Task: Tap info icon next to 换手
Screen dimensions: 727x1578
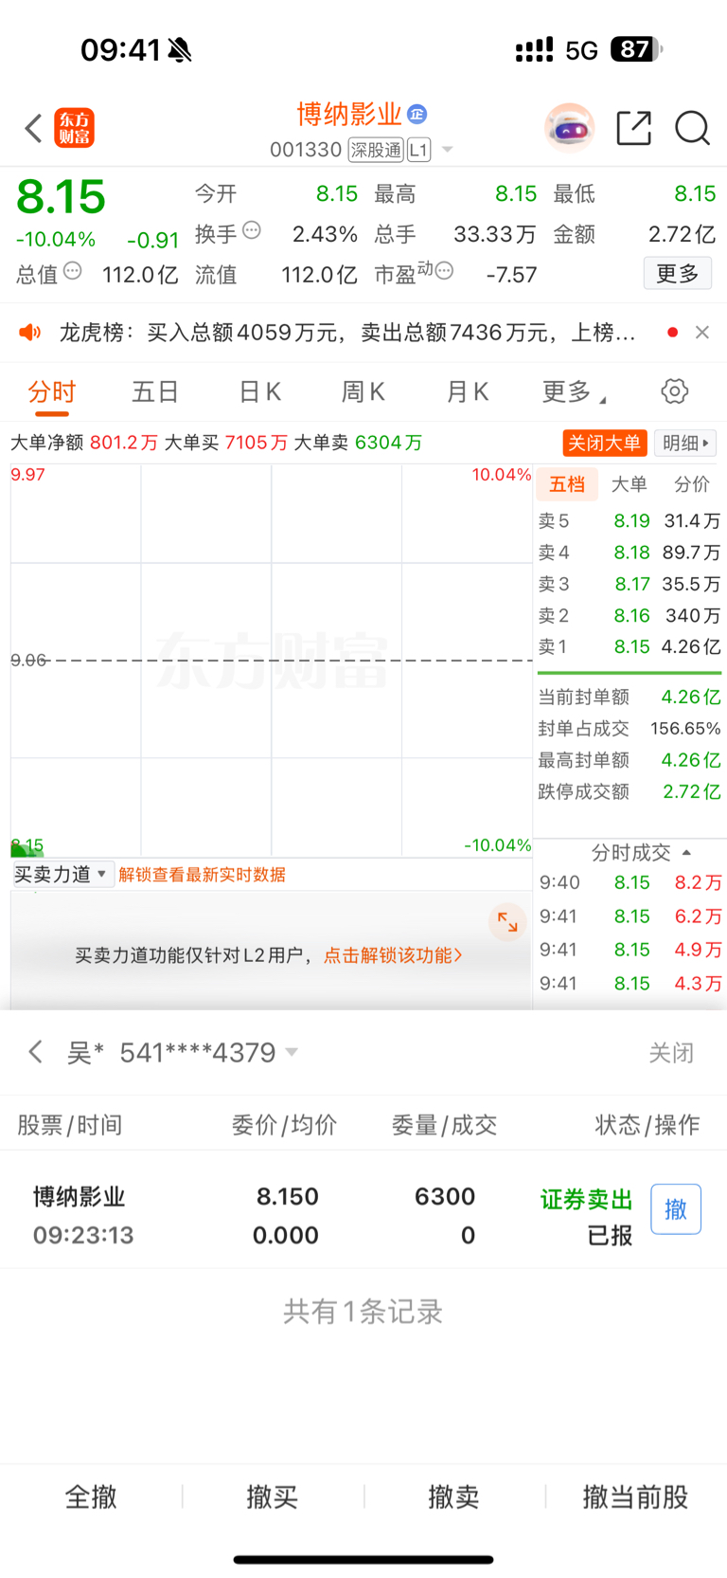Action: 252,229
